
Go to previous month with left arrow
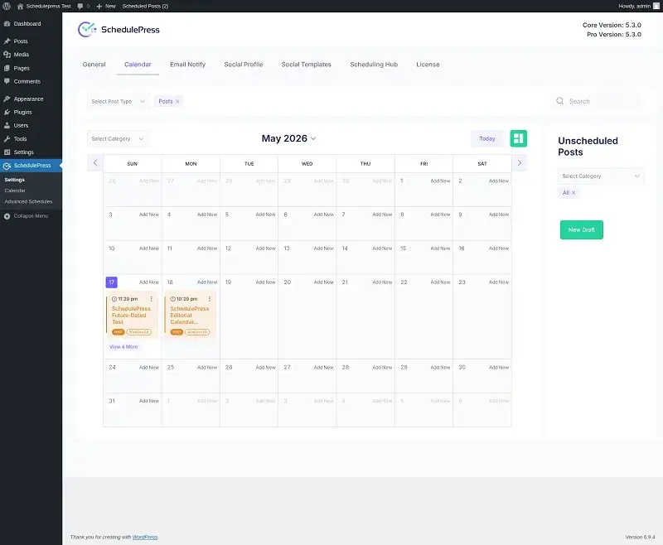95,162
